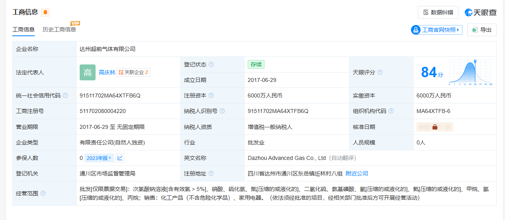This screenshot has width=505, height=220.
Task: Click the 导出 export button
Action: pyautogui.click(x=482, y=30)
